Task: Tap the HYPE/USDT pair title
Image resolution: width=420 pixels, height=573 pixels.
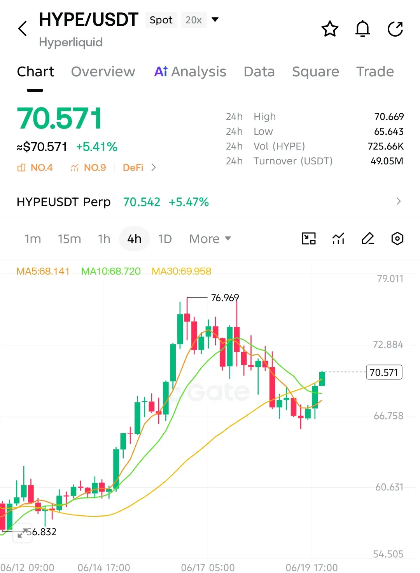Action: [x=89, y=19]
